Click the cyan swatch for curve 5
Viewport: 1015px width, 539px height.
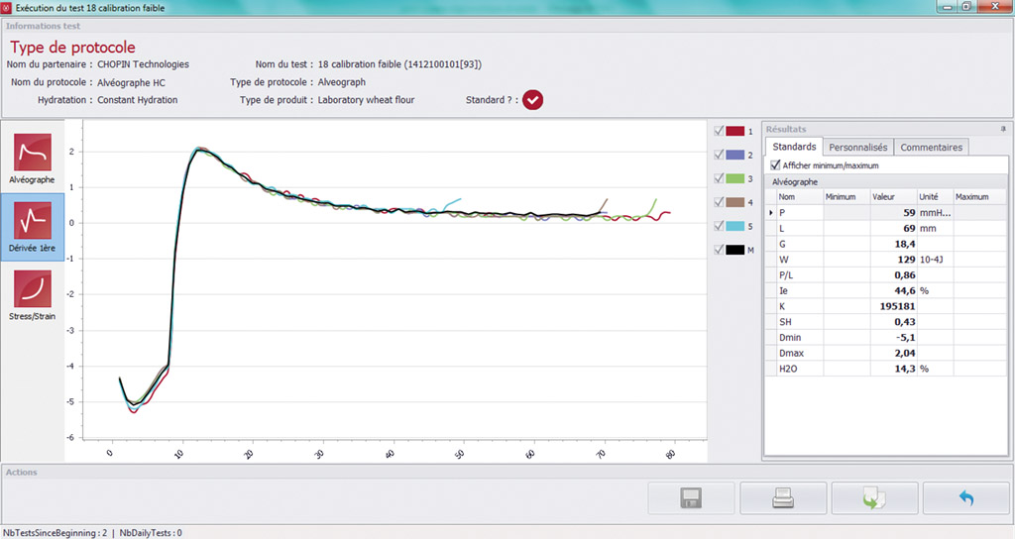coord(734,226)
